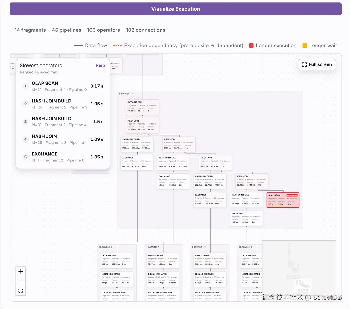Select HASH JOIN node with 195.99 ms exec max
The width and height of the screenshot is (350, 309).
point(143,125)
